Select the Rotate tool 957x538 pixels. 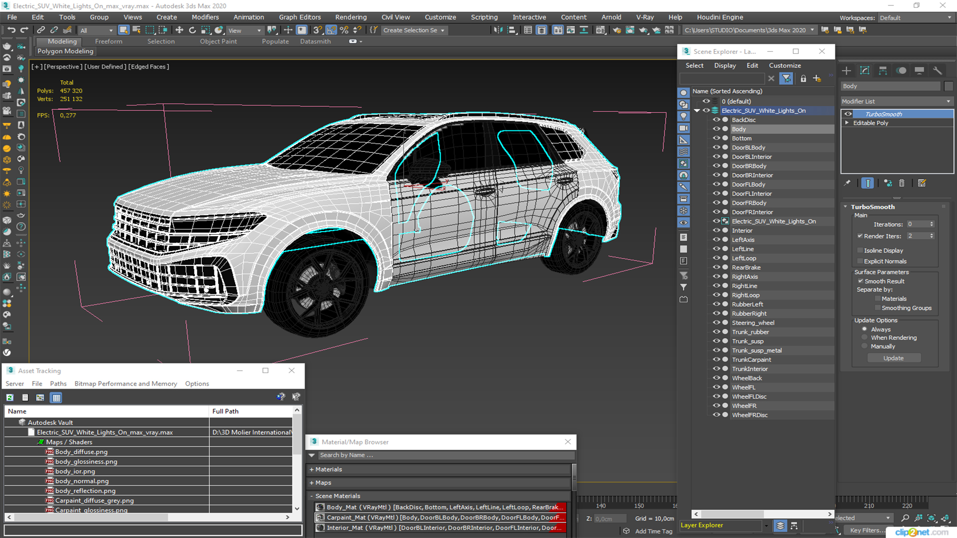(x=192, y=30)
